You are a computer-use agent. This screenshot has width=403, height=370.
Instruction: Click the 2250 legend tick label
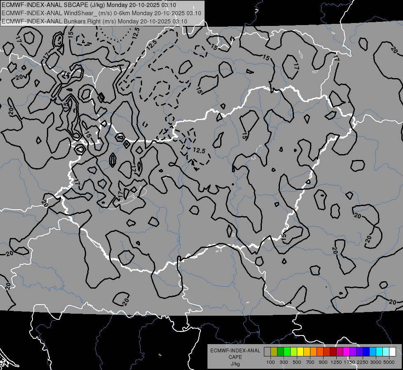click(x=363, y=362)
